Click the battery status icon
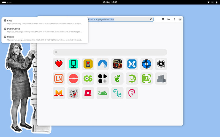The image size is (220, 137). (216, 2)
